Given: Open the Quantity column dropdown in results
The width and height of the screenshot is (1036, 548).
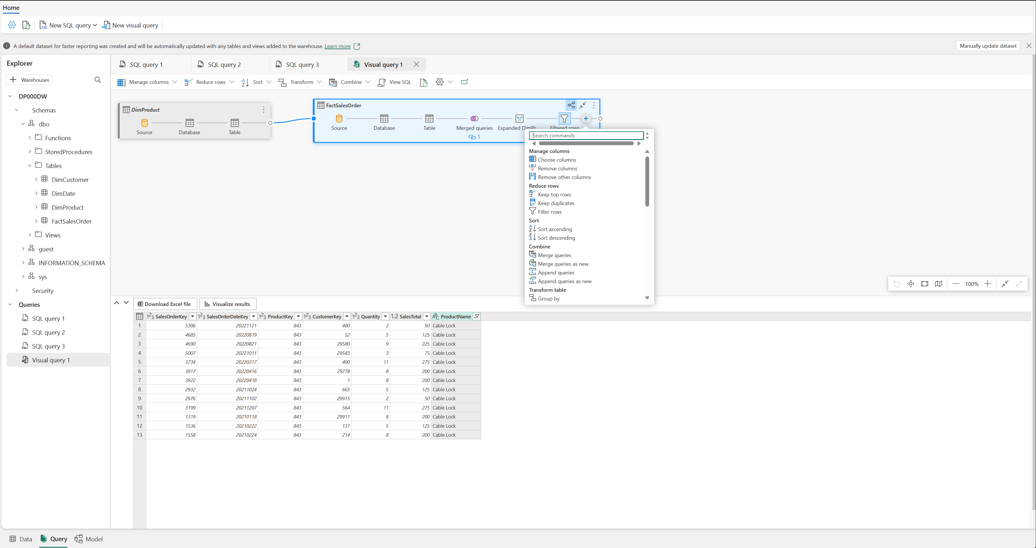Looking at the screenshot, I should (385, 316).
